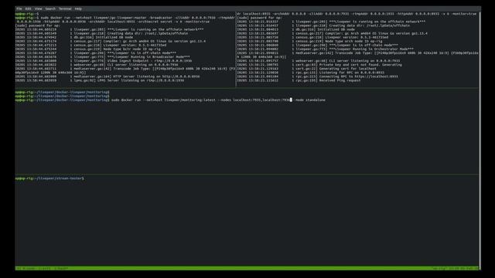Click 'Received Ping request' log line
The width and height of the screenshot is (495, 278).
pyautogui.click(x=299, y=80)
